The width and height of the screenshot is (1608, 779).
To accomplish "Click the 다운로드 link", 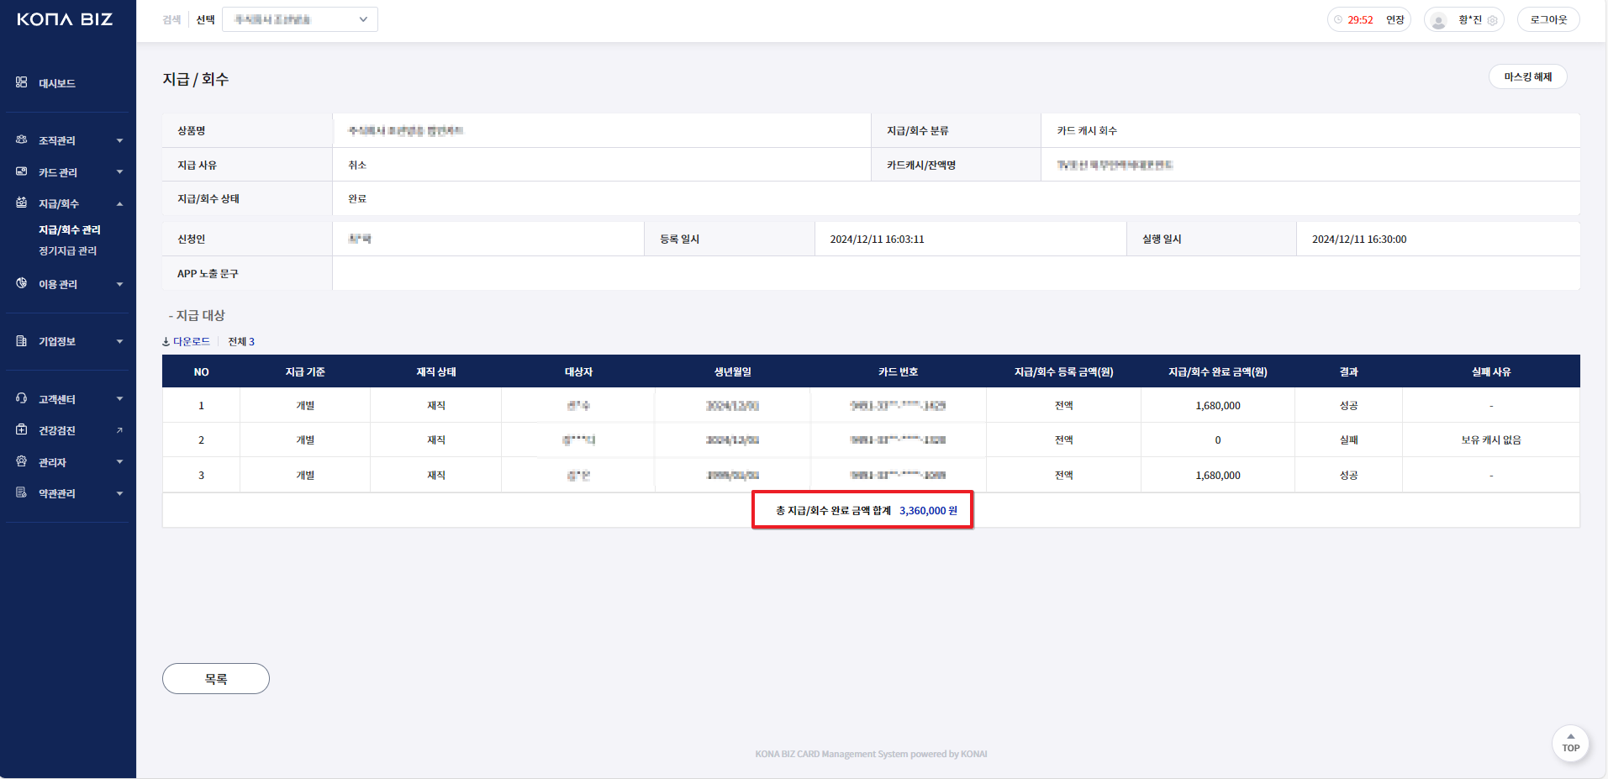I will coord(192,341).
